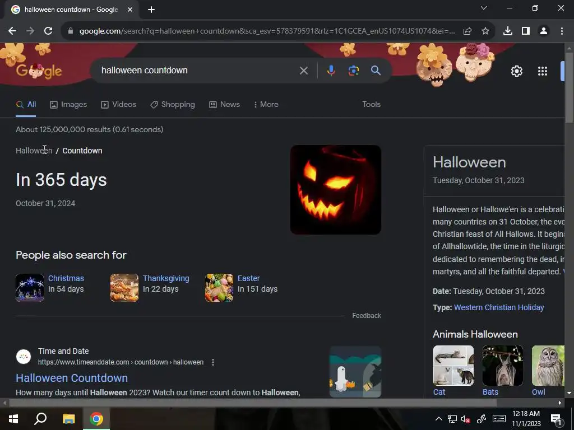Screen dimensions: 574x430
Task: Open Halloween Countdown result title
Action: [x=72, y=378]
